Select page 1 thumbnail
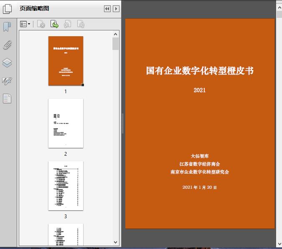Screen dimensions: 282x249 click(x=66, y=61)
